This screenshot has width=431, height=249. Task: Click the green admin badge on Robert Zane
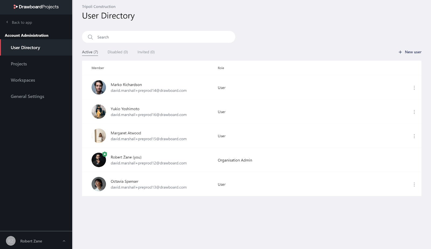pos(105,154)
